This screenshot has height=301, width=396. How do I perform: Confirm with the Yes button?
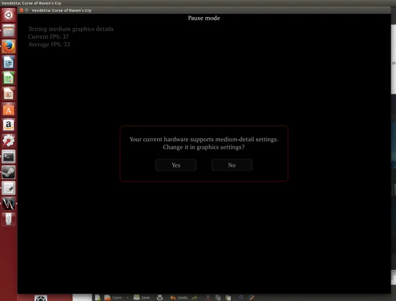click(176, 165)
